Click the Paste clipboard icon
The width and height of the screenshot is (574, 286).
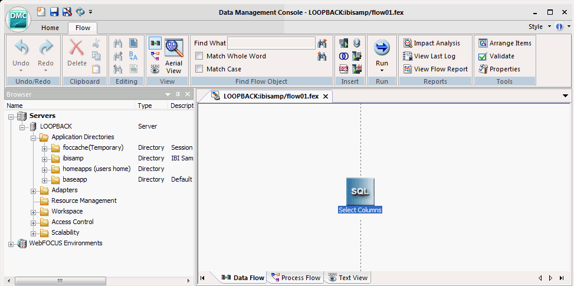tap(96, 69)
